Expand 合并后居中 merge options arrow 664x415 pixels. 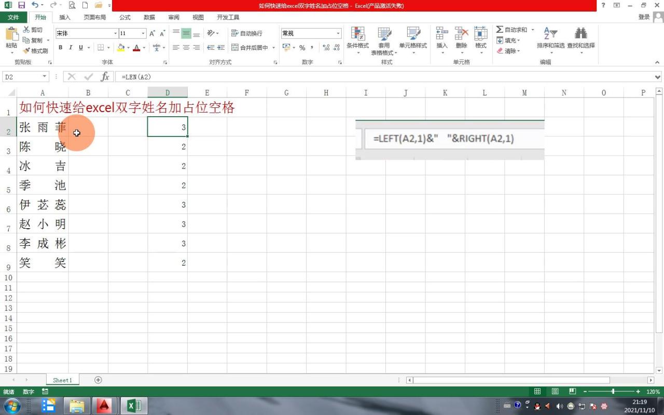click(x=273, y=48)
